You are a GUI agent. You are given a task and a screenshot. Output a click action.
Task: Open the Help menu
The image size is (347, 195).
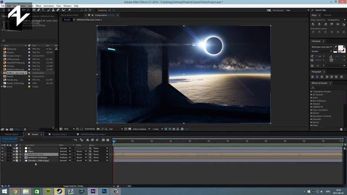click(x=76, y=6)
